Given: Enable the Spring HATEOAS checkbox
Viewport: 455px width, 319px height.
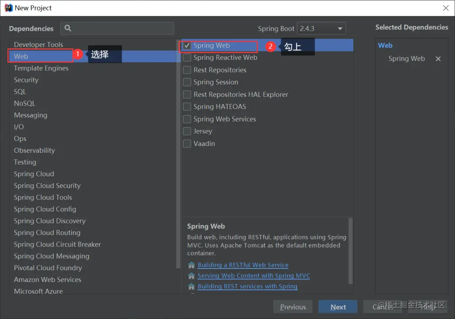Looking at the screenshot, I should point(187,106).
